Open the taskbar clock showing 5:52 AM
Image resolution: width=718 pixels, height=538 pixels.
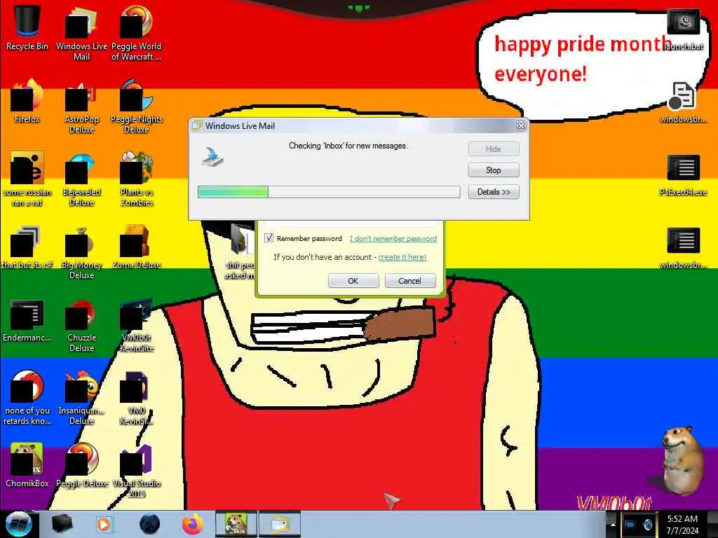[682, 524]
